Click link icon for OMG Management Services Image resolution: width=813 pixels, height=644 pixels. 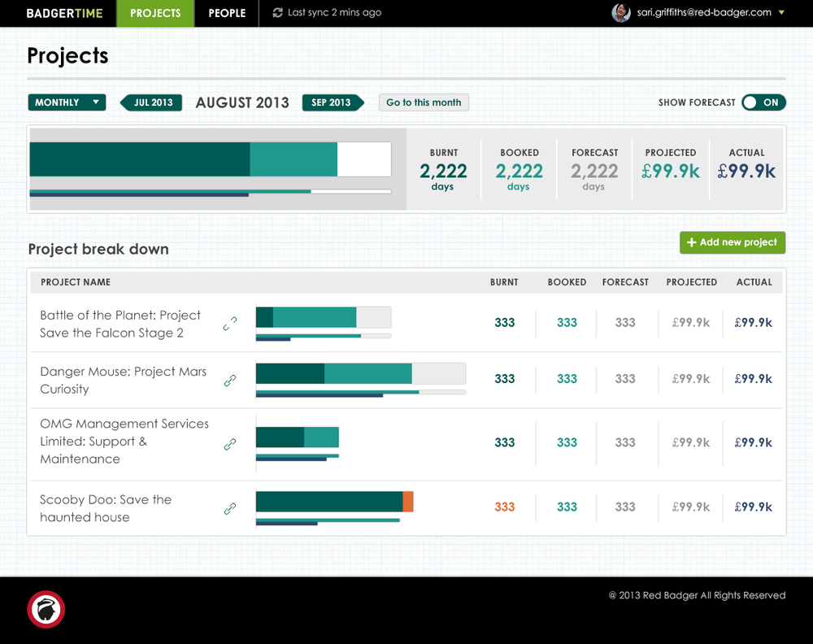[230, 444]
